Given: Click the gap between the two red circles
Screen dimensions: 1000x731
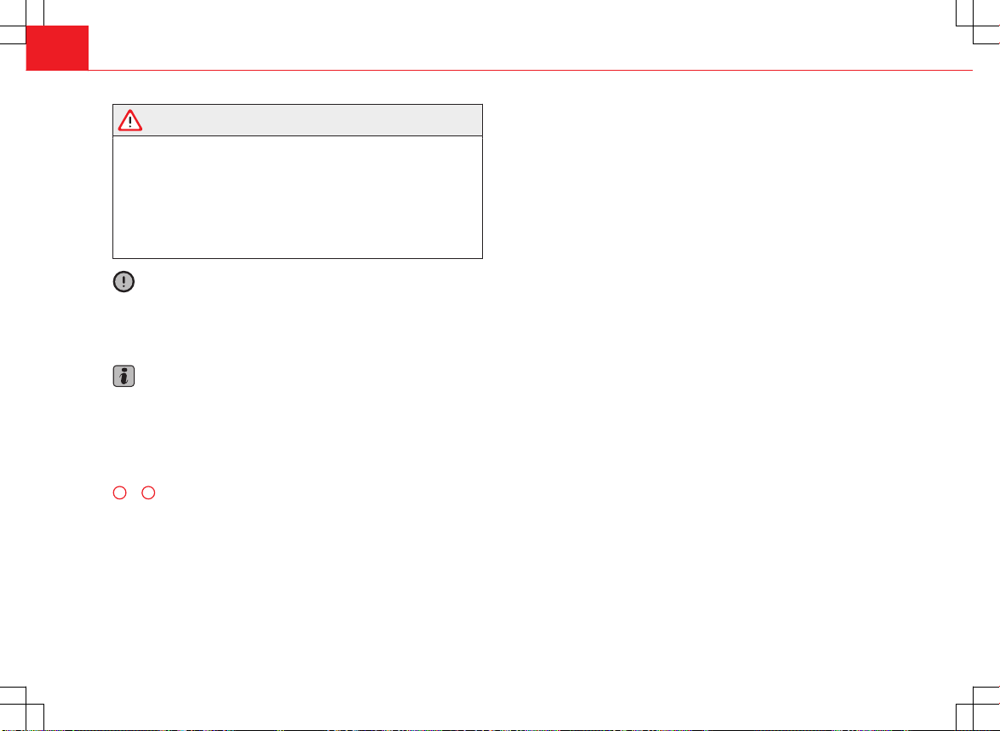Looking at the screenshot, I should 134,492.
